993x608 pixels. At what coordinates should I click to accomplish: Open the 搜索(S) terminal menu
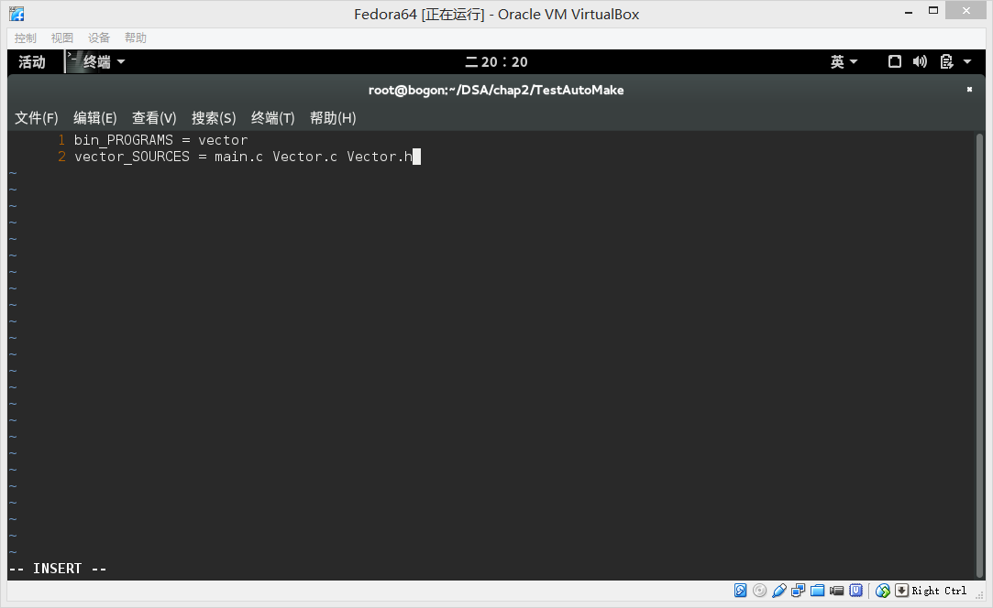[213, 117]
